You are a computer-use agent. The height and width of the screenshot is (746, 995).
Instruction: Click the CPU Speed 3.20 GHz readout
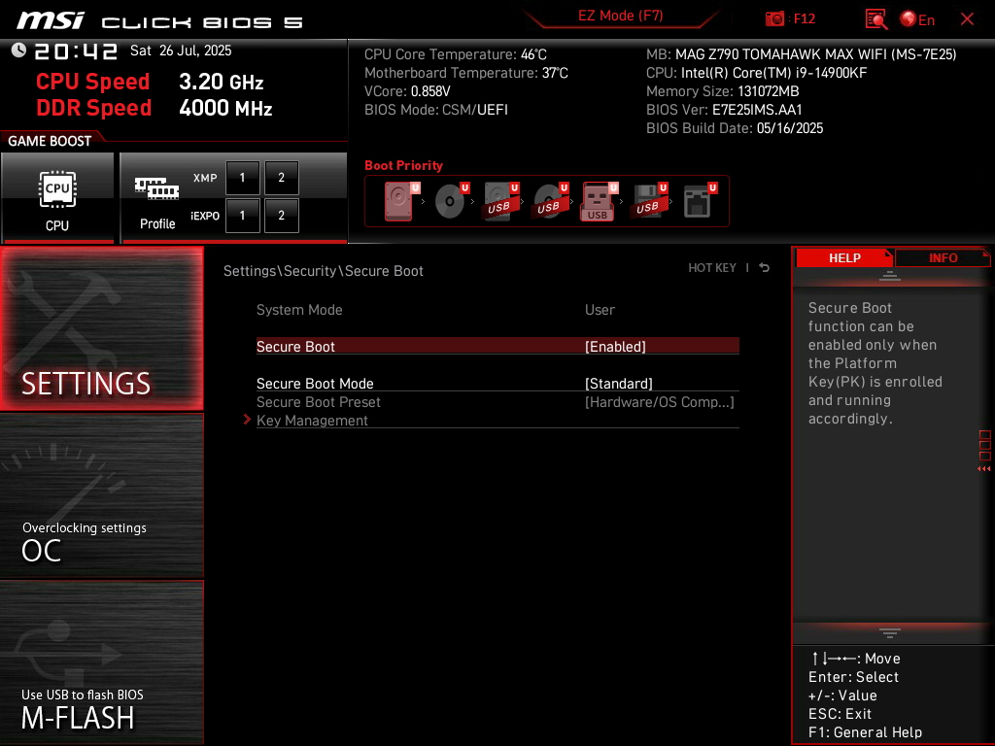[150, 82]
